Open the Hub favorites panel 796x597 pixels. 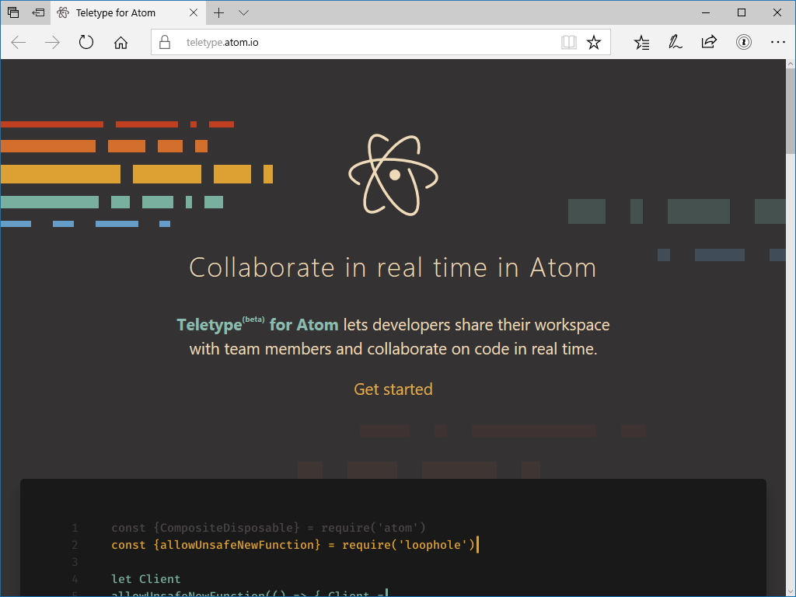click(x=641, y=42)
